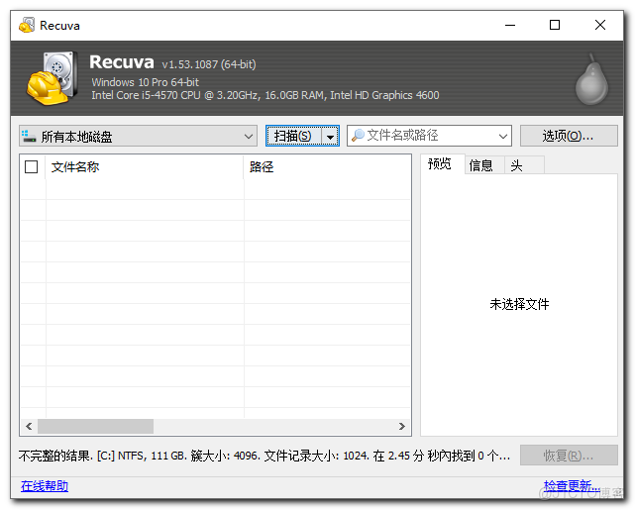The height and width of the screenshot is (510, 635).
Task: Click the Recuva hard drive helmet logo
Action: pos(53,78)
